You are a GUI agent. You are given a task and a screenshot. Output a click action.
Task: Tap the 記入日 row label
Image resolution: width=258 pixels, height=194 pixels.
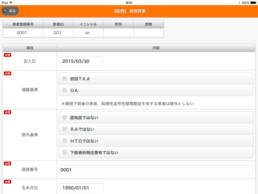tap(30, 61)
